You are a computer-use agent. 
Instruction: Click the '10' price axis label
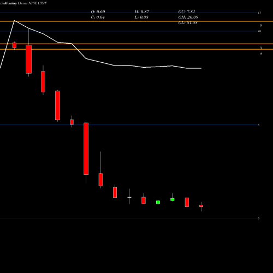259,31
